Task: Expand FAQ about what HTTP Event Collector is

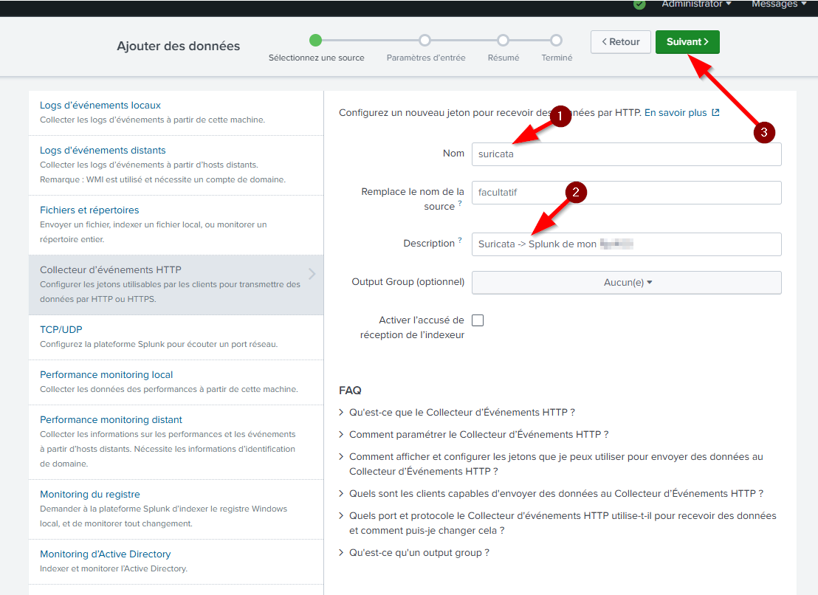Action: [461, 412]
